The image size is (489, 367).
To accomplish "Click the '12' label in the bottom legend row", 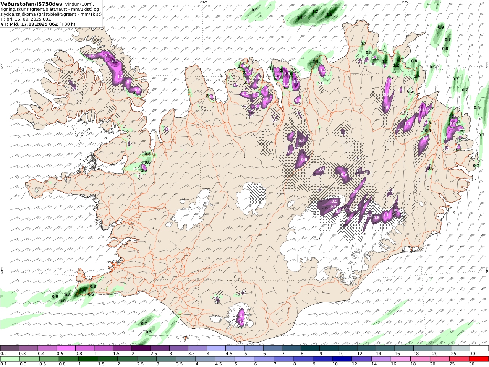I will coord(354,364).
